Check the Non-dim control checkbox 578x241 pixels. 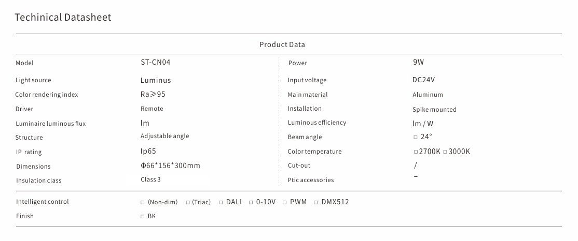[x=143, y=202]
